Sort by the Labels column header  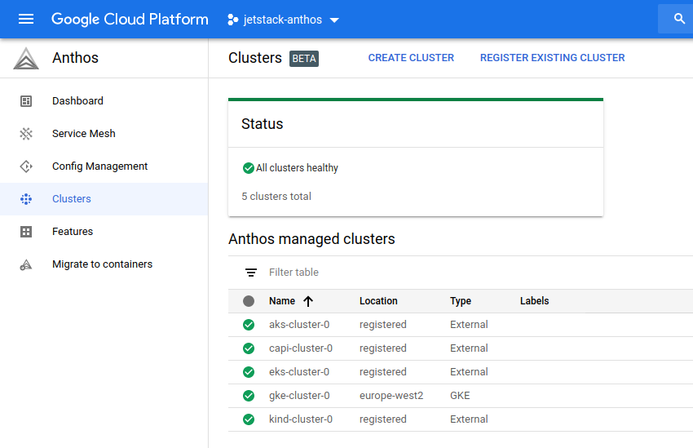(534, 301)
